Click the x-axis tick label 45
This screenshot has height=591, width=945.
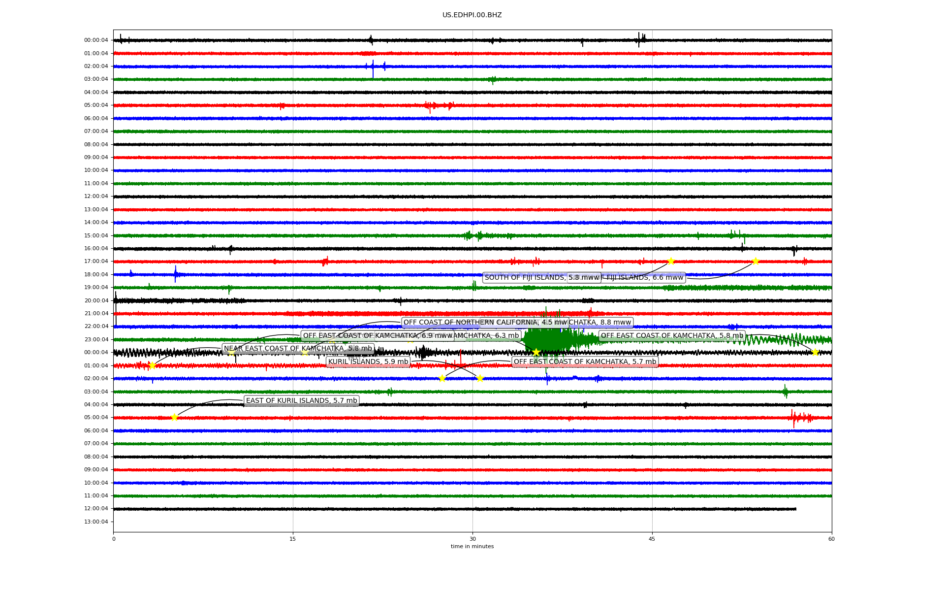point(652,539)
